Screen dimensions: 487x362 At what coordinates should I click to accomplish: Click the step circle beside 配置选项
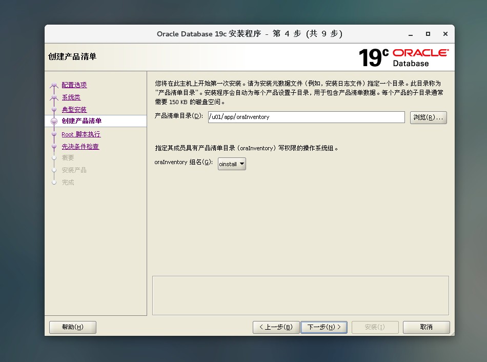[54, 85]
